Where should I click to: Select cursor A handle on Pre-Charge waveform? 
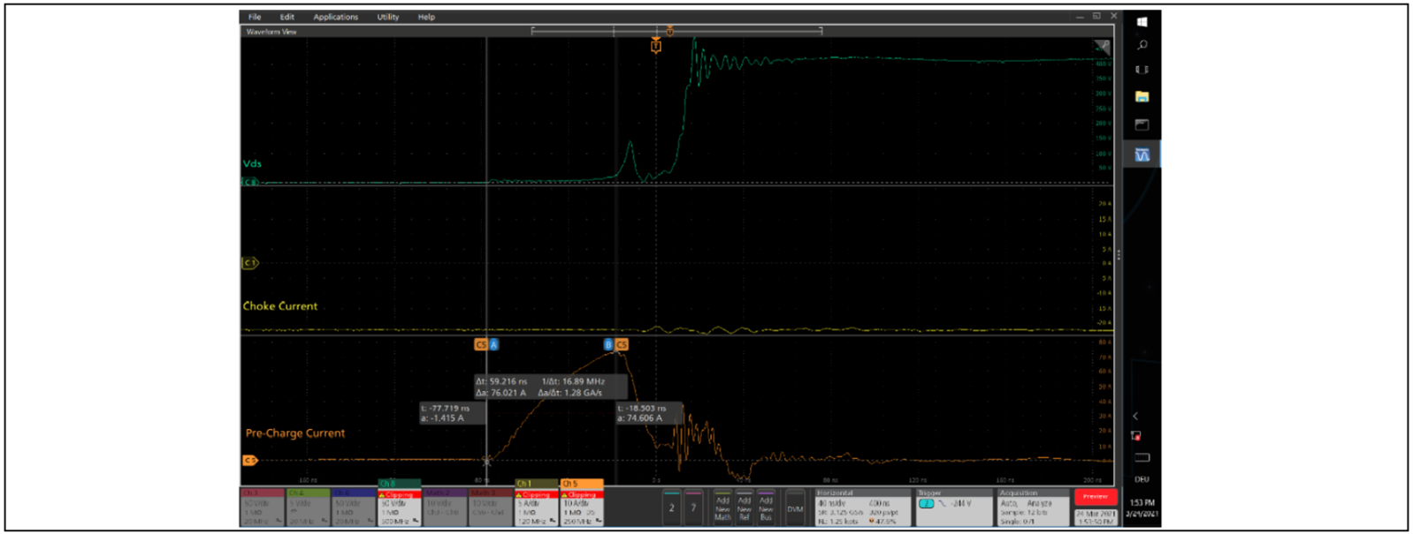[493, 344]
